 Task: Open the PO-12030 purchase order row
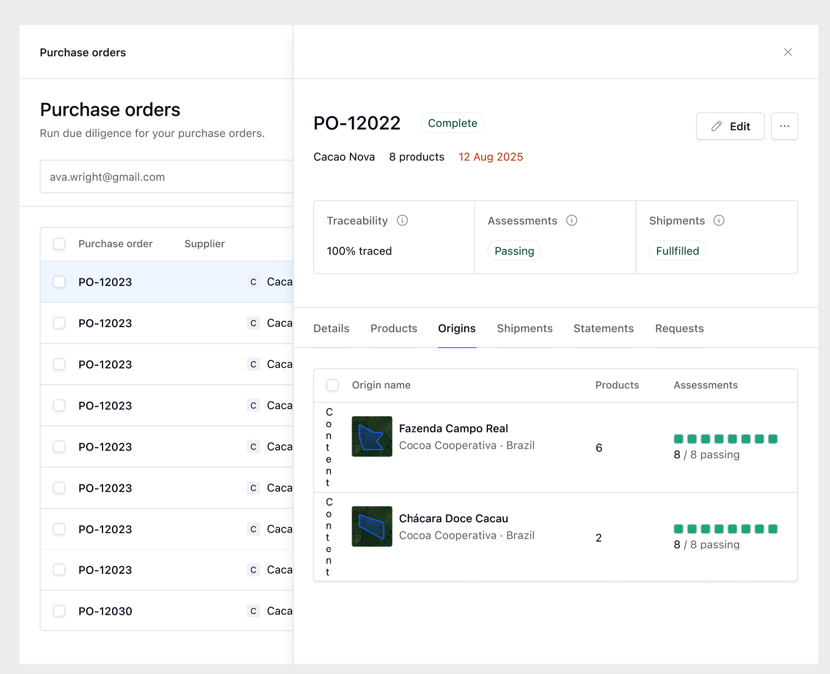166,611
